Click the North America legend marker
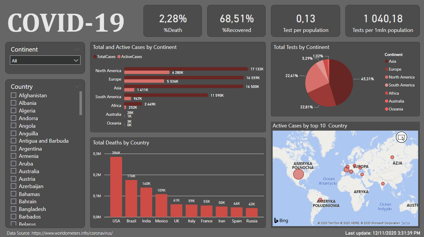The height and width of the screenshot is (237, 424). (x=386, y=77)
